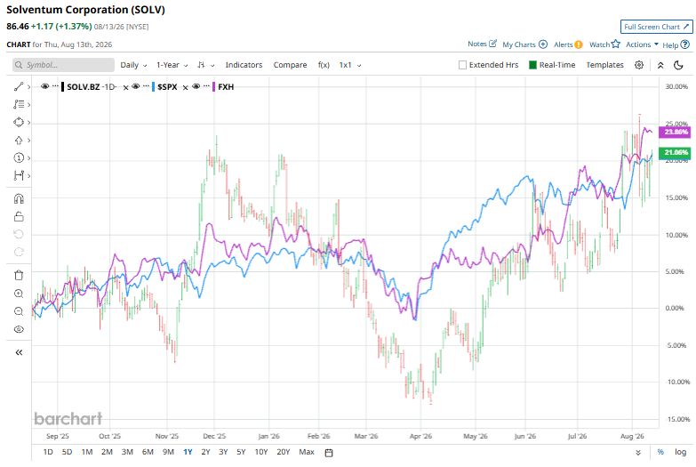Viewport: 696px width, 467px height.
Task: Expand the bottom double-chevron down icon
Action: click(638, 453)
